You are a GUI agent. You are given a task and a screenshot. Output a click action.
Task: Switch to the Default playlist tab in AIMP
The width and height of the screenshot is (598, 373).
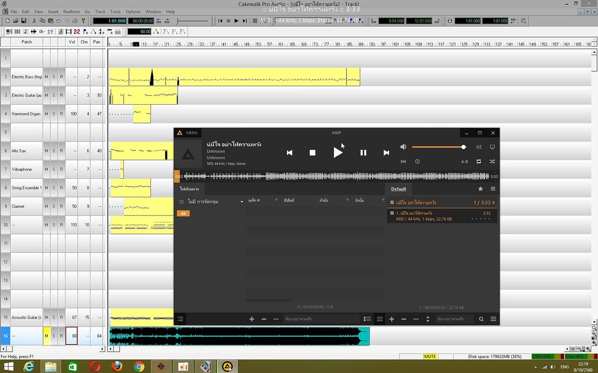[x=398, y=189]
